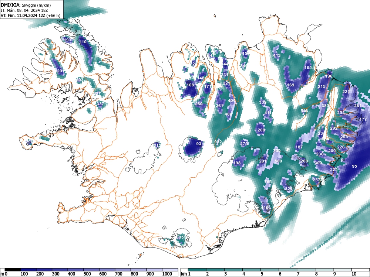
Task: Click the visibility value 410 in the southeast
Action: (x=265, y=208)
